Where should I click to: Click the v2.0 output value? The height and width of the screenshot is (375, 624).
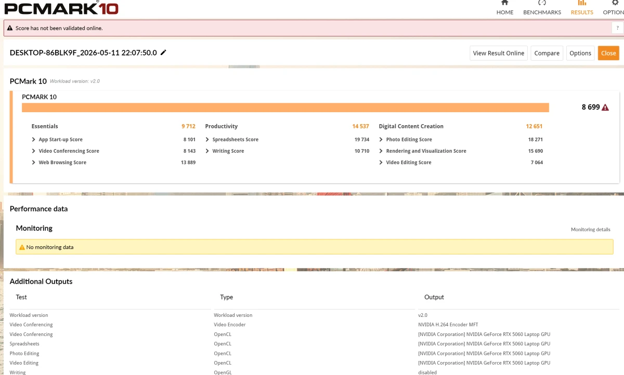pyautogui.click(x=422, y=315)
